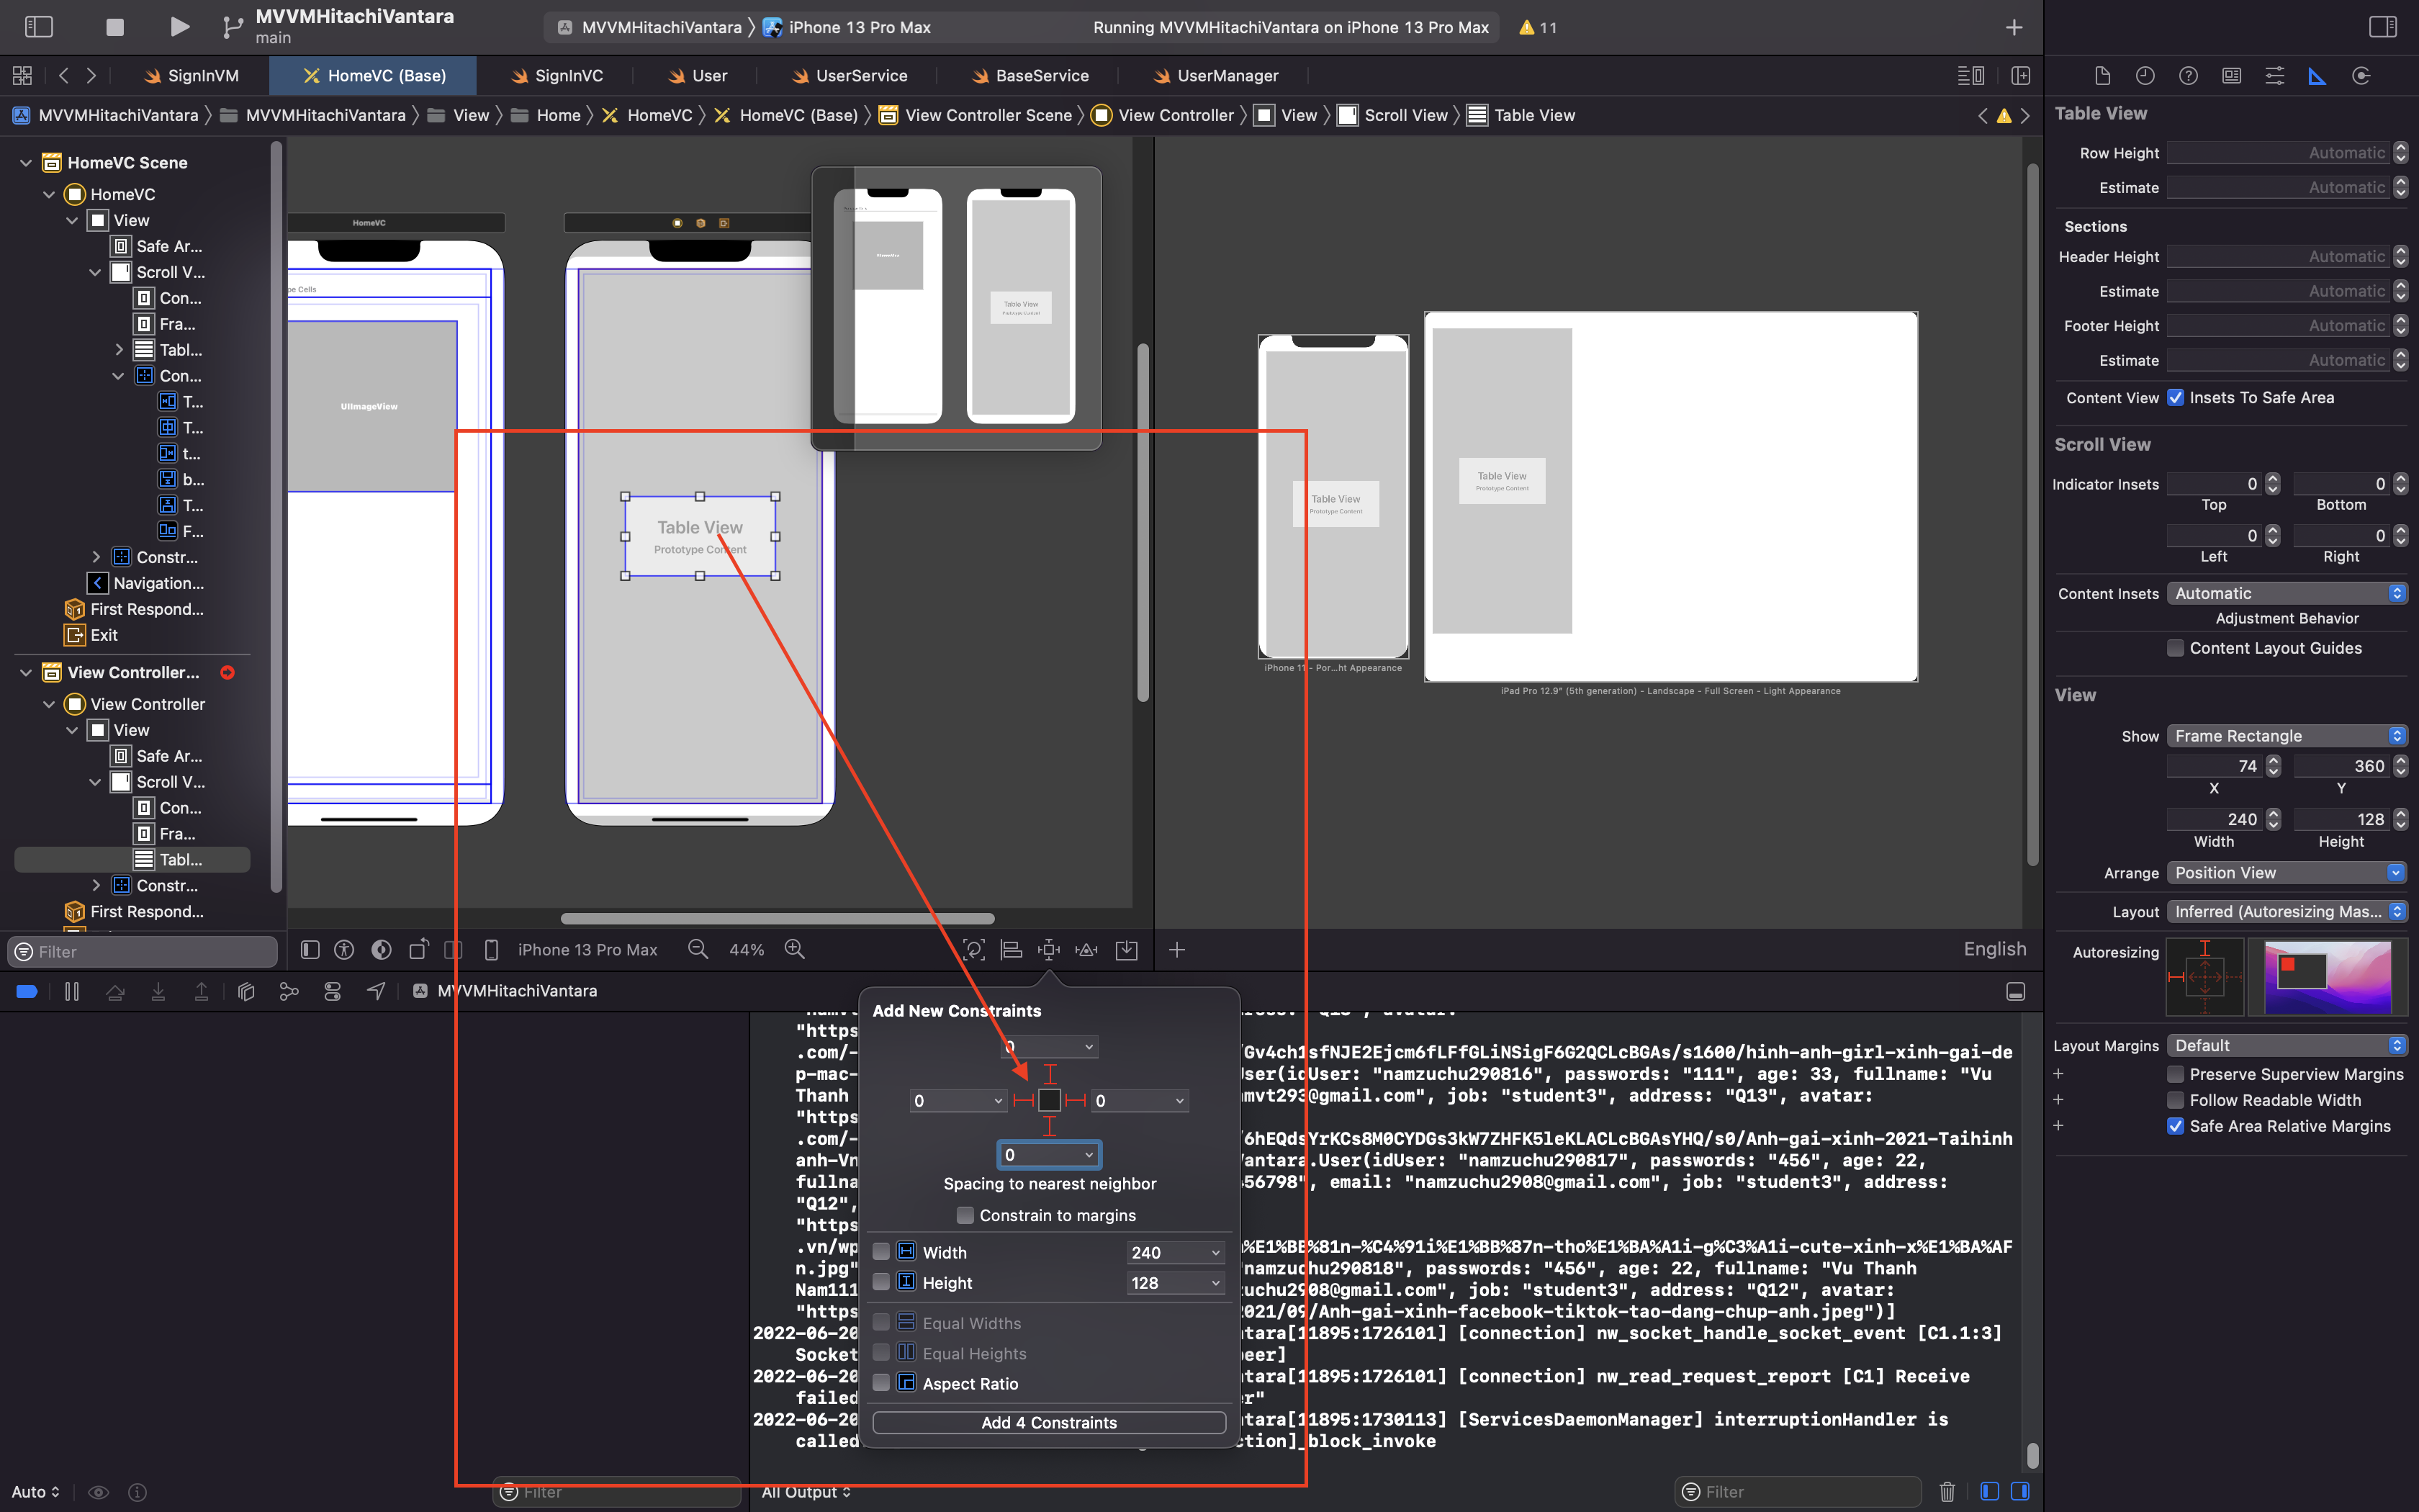Collapse the HomeVC Scene disclosure triangle
Viewport: 2419px width, 1512px height.
(x=26, y=163)
